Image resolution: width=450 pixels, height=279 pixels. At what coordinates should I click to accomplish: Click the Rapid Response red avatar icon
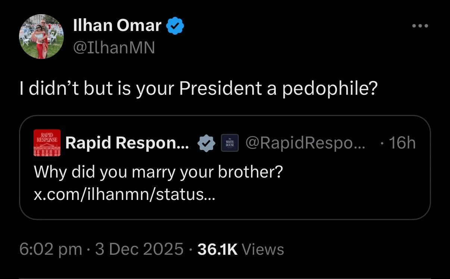coord(47,143)
